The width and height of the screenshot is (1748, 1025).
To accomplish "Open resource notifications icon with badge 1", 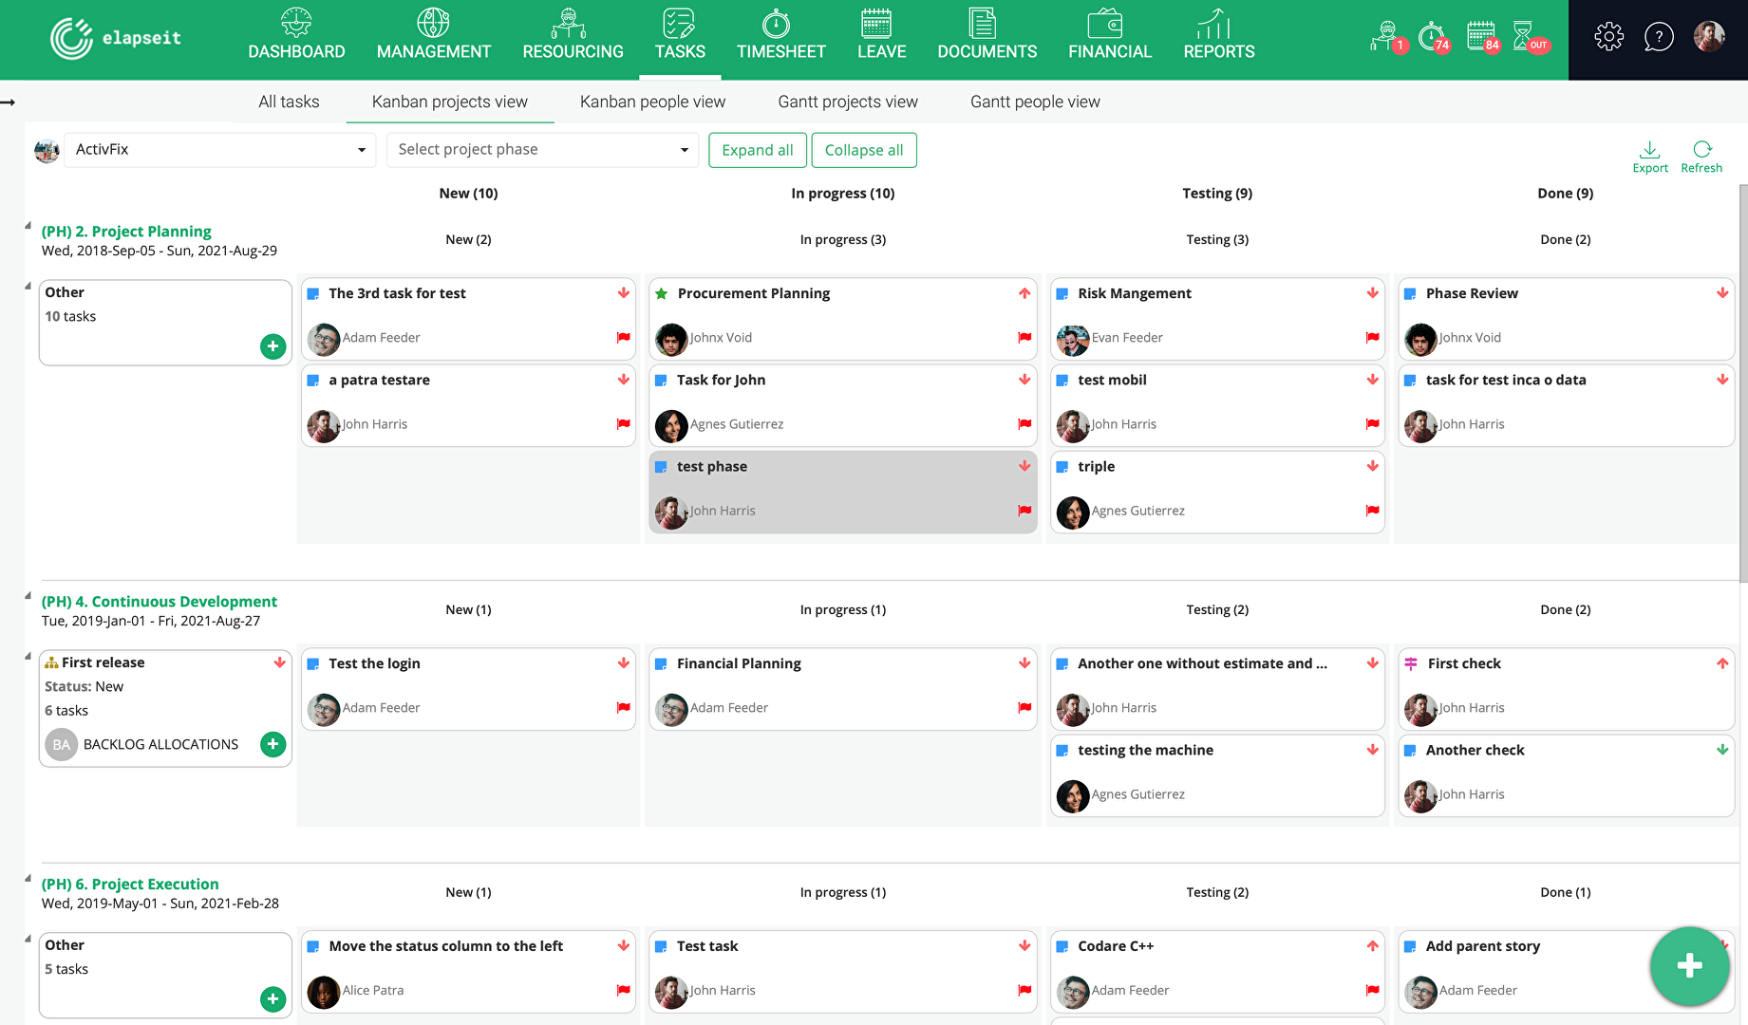I will click(x=1388, y=37).
